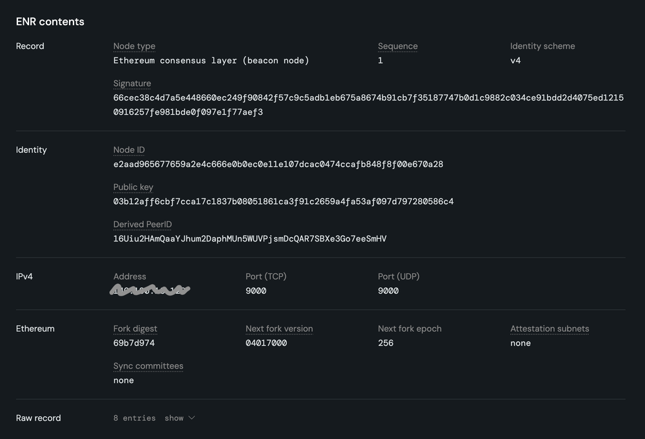Click the 8 entries text

(x=135, y=418)
